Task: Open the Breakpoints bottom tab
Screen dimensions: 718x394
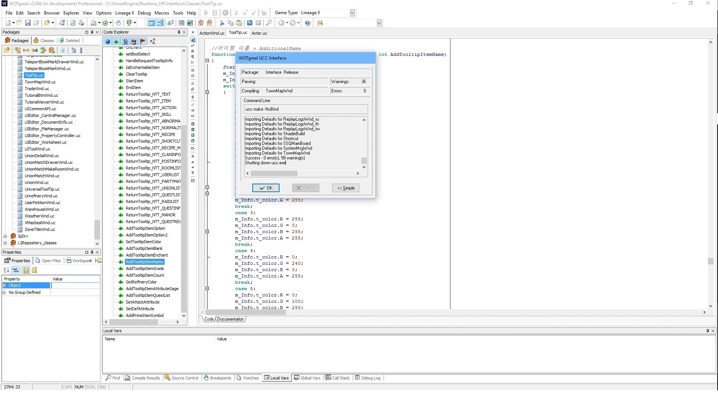Action: [217, 378]
